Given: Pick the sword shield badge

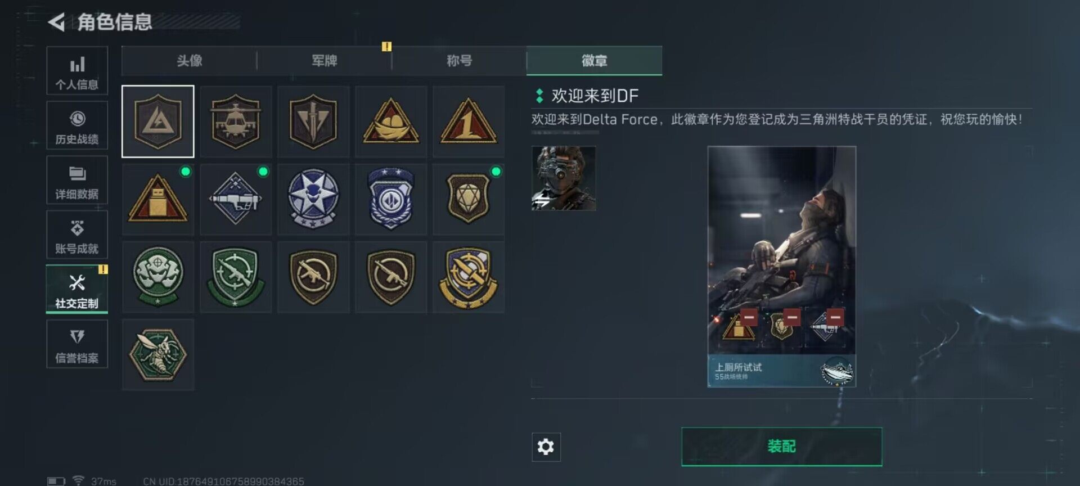Looking at the screenshot, I should tap(313, 121).
